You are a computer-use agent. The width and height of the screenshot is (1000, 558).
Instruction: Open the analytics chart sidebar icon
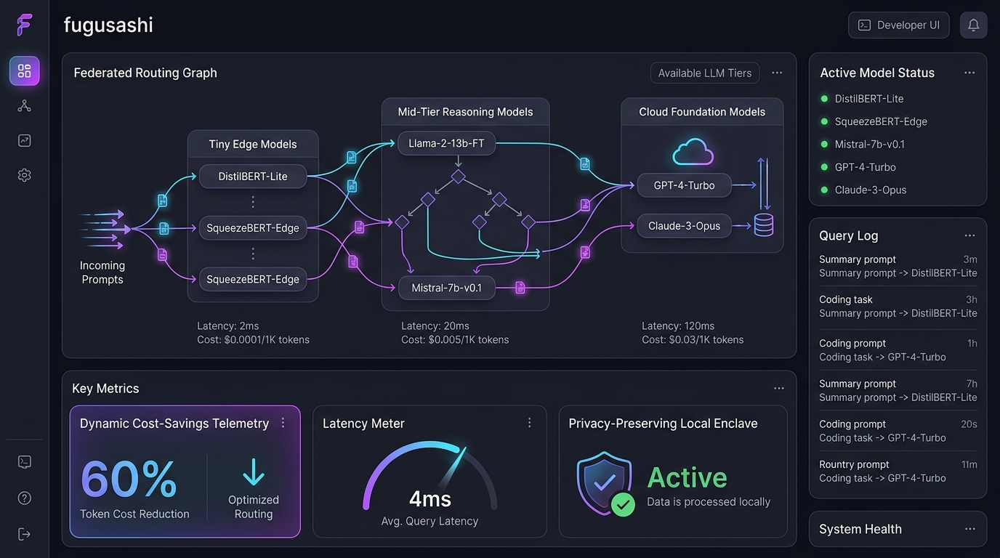click(x=25, y=140)
